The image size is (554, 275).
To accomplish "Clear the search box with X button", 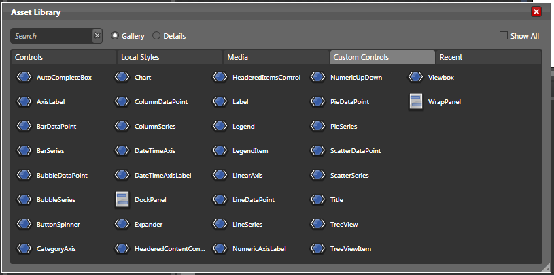I will click(97, 36).
